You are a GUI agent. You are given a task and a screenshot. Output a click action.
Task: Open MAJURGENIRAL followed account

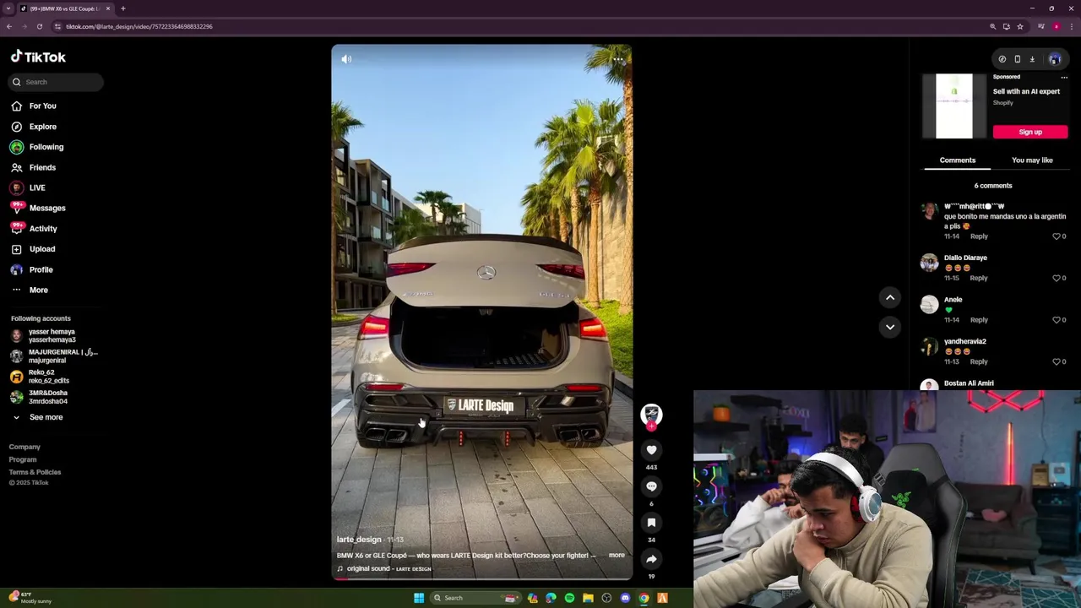(55, 356)
